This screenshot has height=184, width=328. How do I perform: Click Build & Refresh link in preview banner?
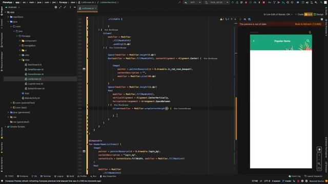point(308,24)
